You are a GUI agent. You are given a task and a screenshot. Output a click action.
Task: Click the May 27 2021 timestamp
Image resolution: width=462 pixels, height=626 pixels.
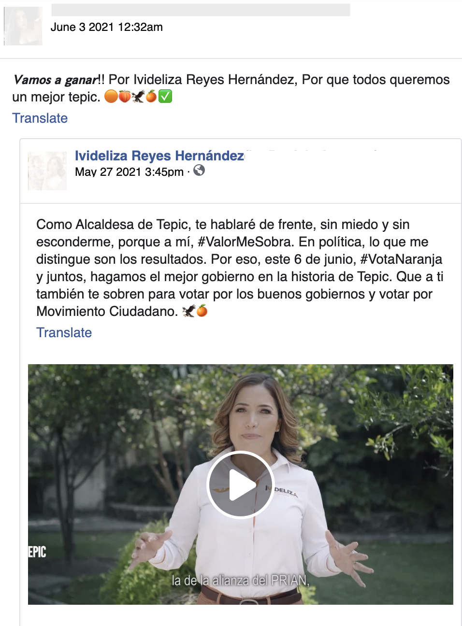130,172
